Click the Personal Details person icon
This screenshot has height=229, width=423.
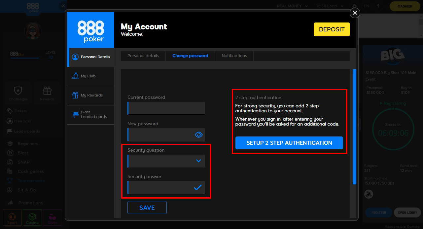coord(75,57)
